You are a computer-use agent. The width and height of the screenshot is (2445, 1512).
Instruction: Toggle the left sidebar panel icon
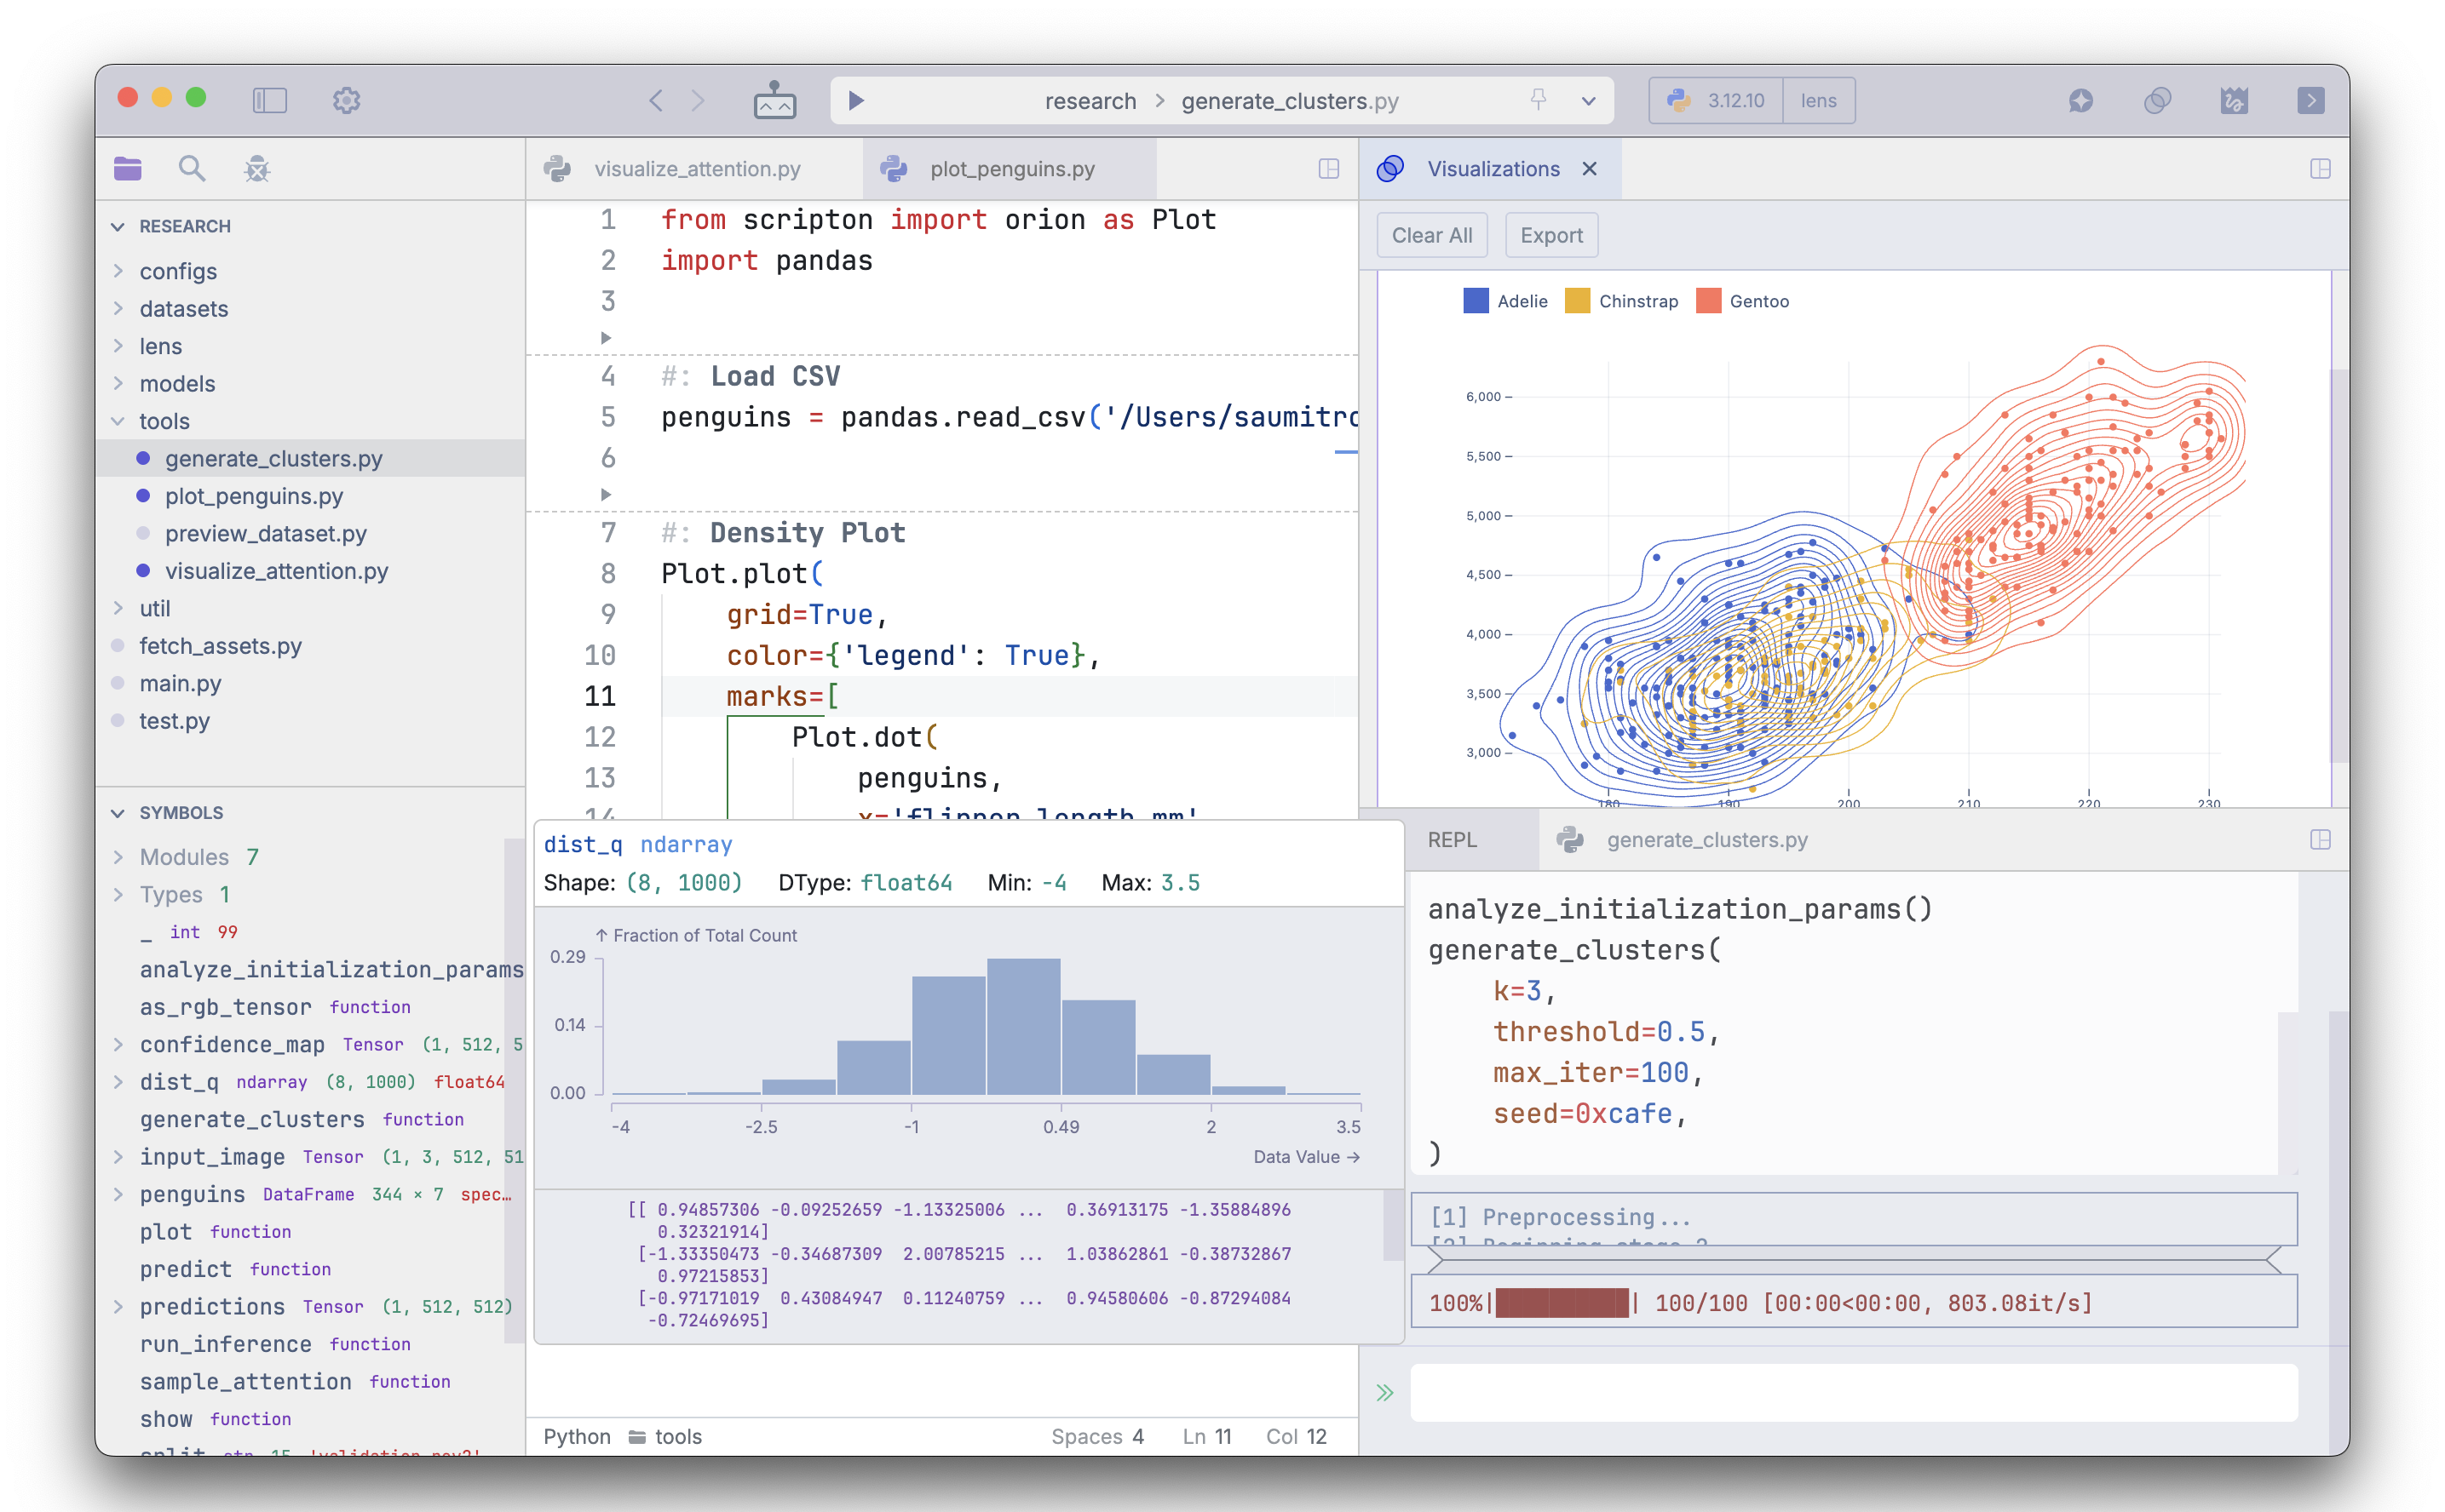269,100
